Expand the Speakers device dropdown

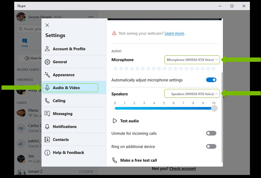[192, 94]
